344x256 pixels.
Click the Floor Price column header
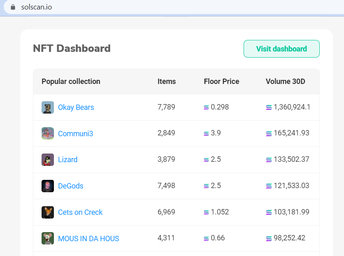tap(221, 81)
